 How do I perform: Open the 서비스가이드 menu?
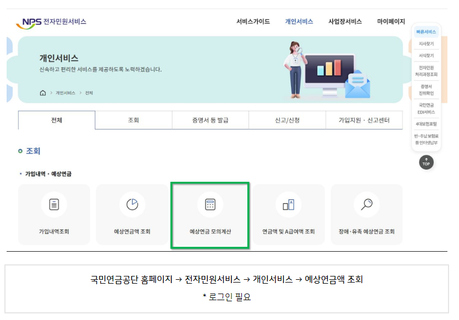tap(253, 21)
